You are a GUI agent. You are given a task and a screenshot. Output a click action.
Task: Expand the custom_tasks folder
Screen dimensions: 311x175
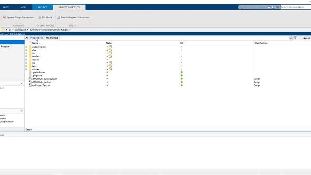(x=26, y=47)
